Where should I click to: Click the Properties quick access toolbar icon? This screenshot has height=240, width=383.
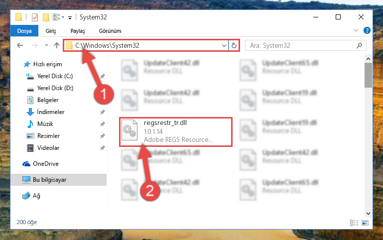(x=35, y=17)
